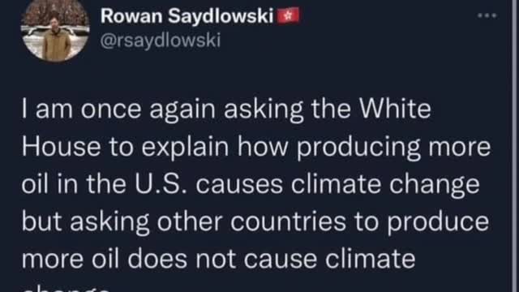Click the word 'producing' in the tweet
The height and width of the screenshot is (292, 519).
[x=358, y=148]
